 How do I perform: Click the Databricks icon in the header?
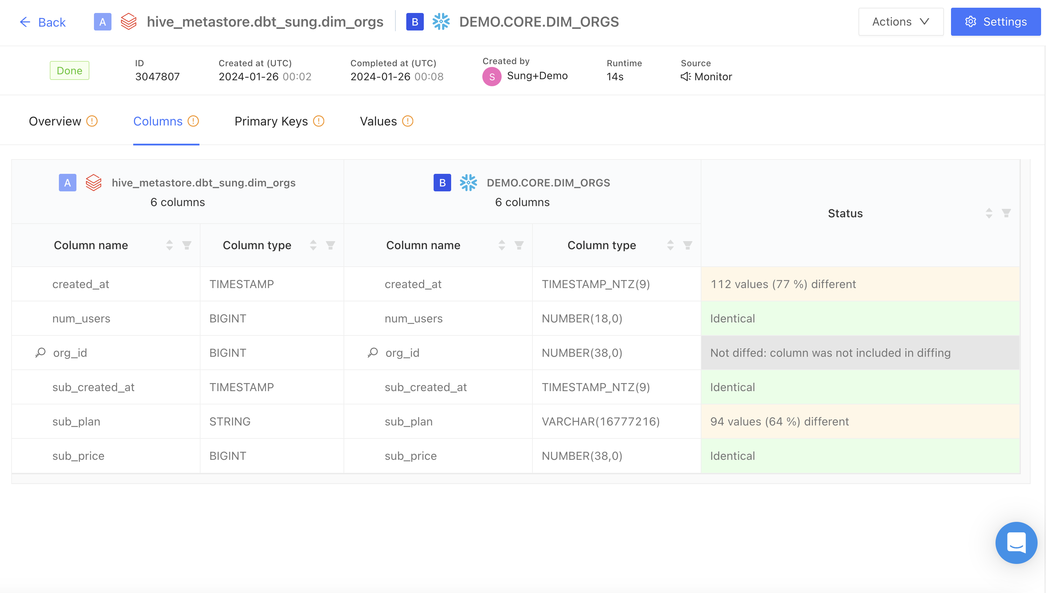tap(129, 22)
